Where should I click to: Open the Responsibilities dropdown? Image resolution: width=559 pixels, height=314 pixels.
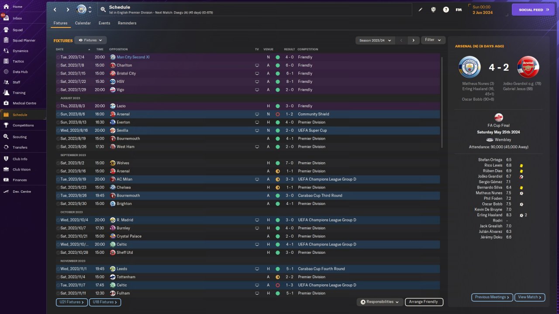click(380, 302)
